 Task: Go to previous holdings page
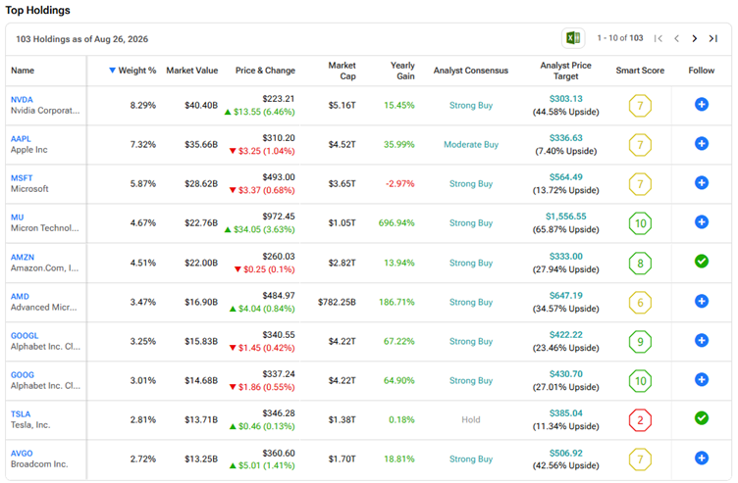[676, 38]
